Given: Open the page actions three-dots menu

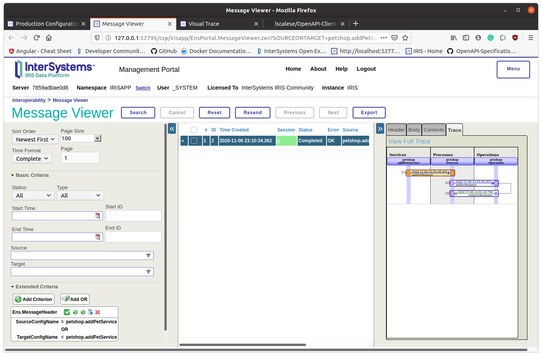Looking at the screenshot, I should [x=384, y=38].
